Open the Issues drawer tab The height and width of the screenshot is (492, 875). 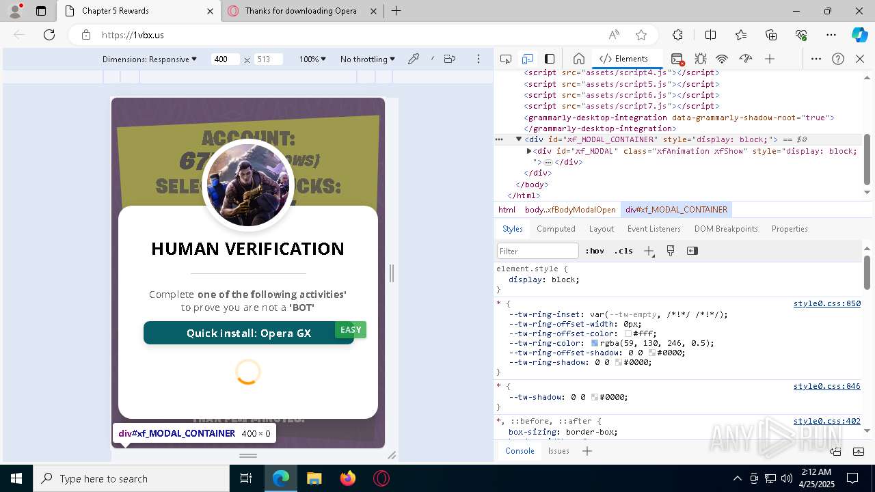point(558,451)
